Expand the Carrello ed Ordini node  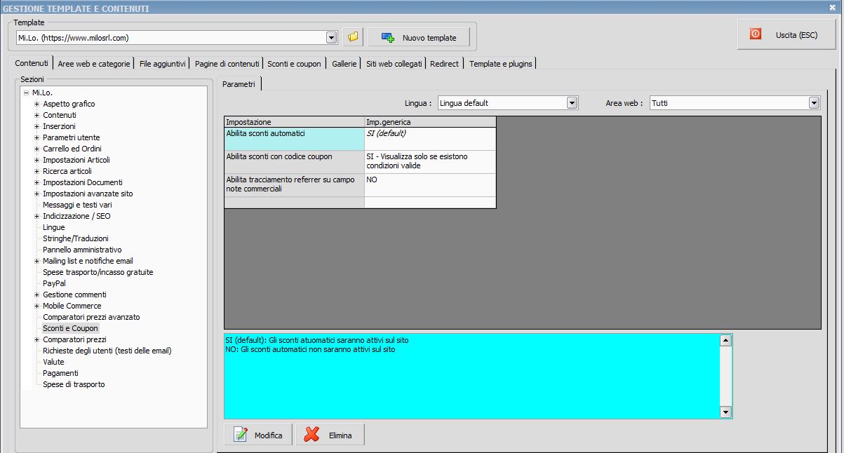click(36, 149)
